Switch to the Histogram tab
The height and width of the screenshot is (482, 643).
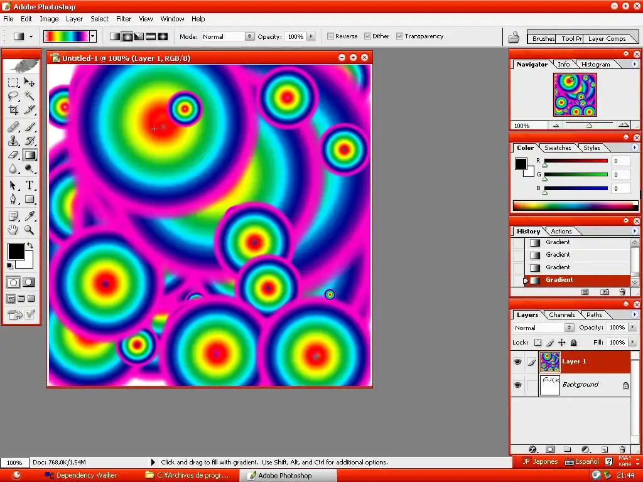[x=595, y=65]
